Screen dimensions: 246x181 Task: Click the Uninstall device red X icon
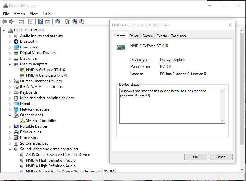75,21
